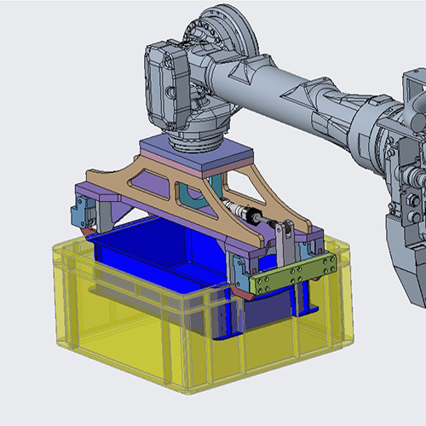This screenshot has width=426, height=426.
Task: Select the gray vertical lever link
Action: 285,243
